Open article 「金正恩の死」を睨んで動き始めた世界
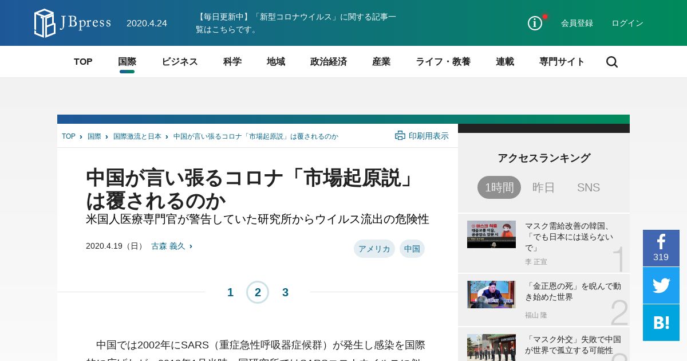The height and width of the screenshot is (361, 687). (x=573, y=291)
